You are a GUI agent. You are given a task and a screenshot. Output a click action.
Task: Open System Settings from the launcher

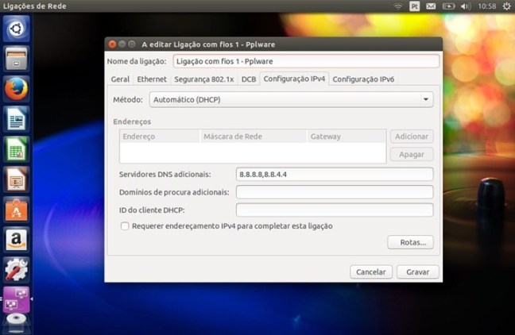pos(17,270)
